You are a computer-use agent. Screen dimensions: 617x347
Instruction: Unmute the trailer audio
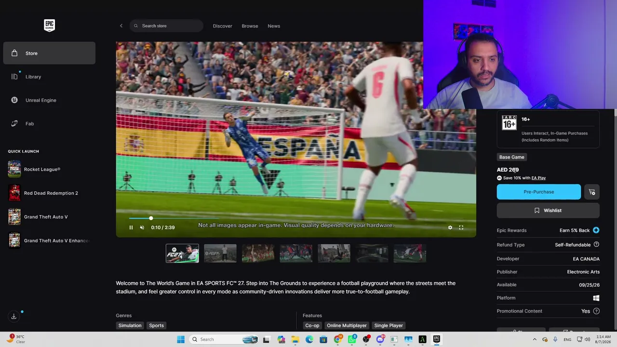tap(142, 227)
